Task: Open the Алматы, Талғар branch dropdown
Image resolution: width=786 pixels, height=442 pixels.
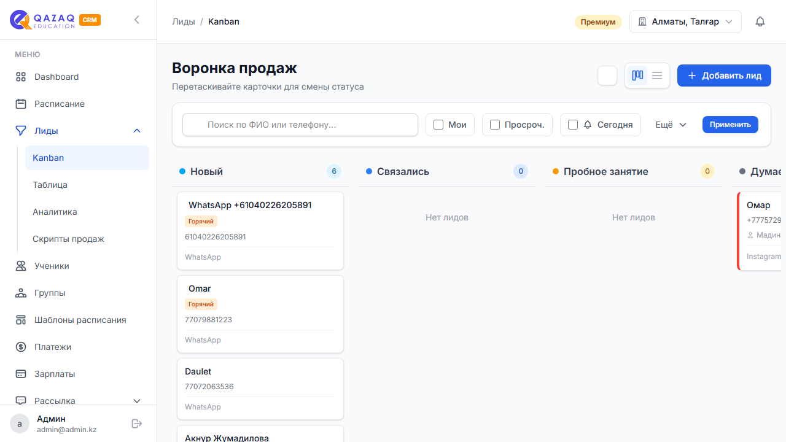Action: pyautogui.click(x=685, y=21)
